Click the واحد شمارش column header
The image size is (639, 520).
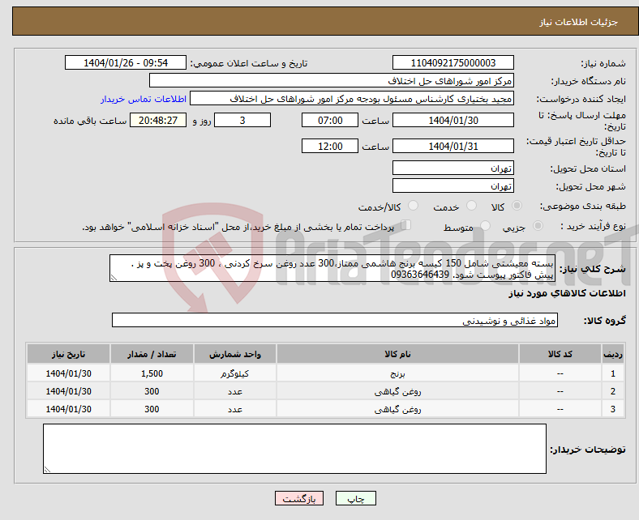pos(234,354)
